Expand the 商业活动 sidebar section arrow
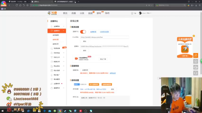Viewport: 202px width, 113px height. (x=64, y=66)
